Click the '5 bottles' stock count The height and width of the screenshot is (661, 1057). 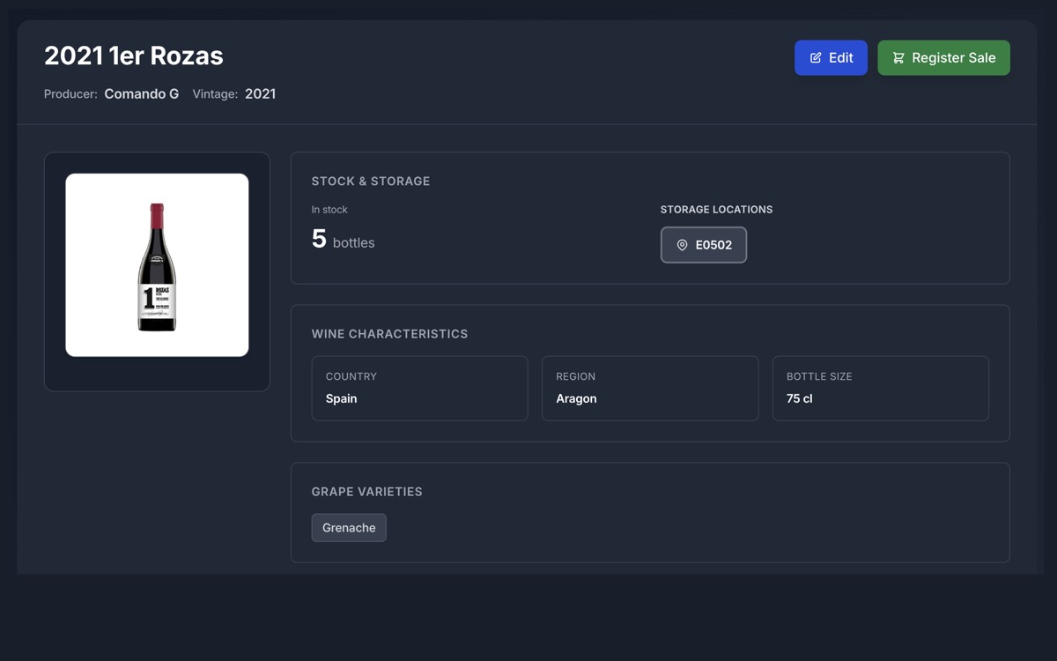pyautogui.click(x=344, y=240)
